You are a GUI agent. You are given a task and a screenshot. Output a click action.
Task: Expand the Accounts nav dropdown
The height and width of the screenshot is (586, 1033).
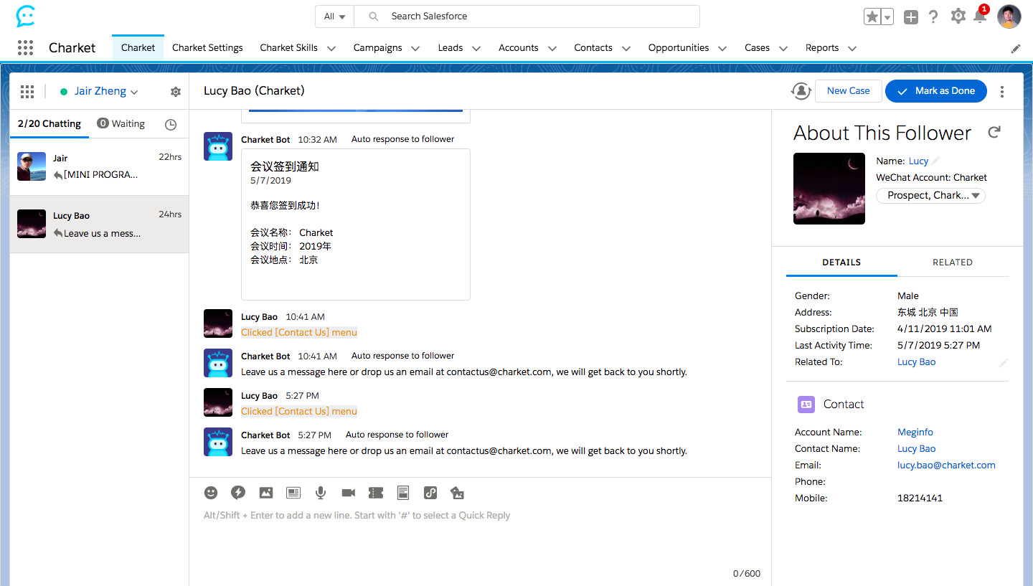552,48
